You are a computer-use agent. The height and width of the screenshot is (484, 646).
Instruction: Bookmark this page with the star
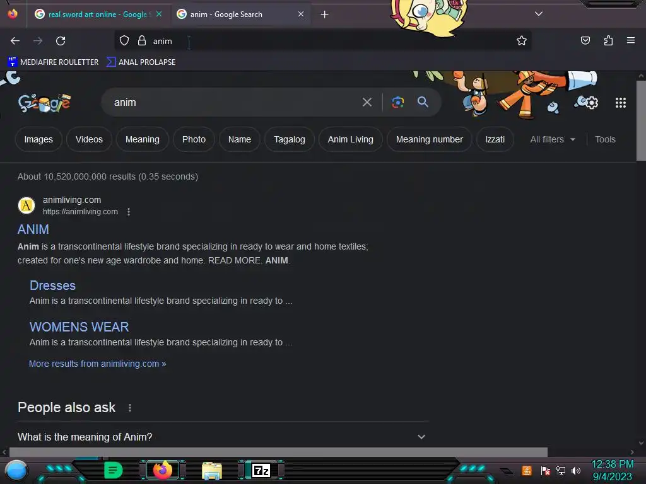tap(522, 40)
